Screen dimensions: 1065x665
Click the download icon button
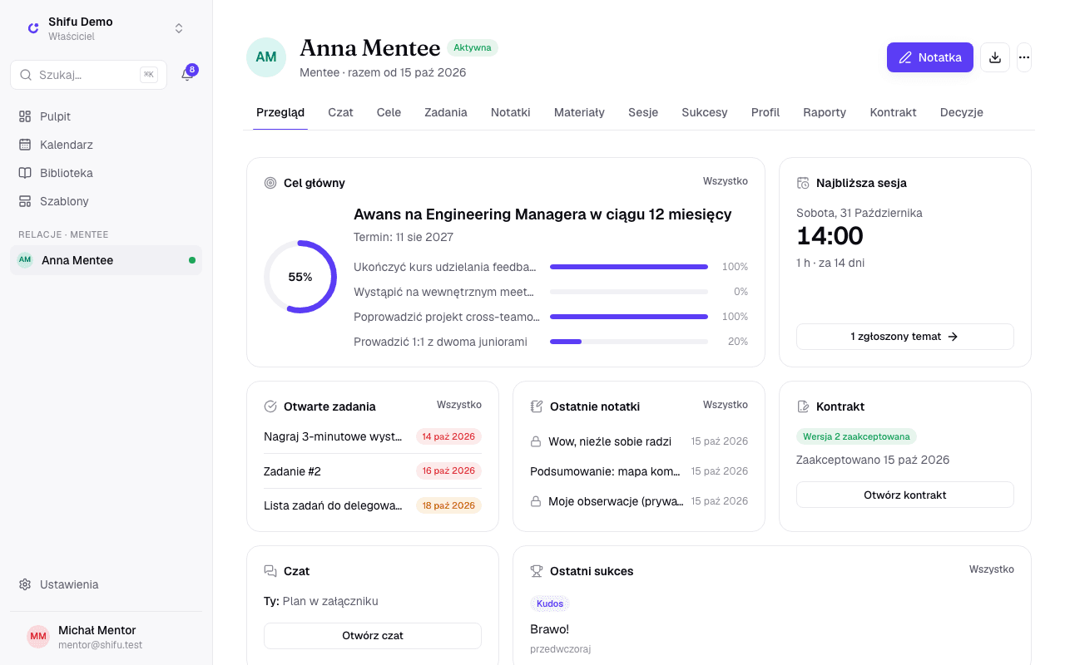click(995, 57)
